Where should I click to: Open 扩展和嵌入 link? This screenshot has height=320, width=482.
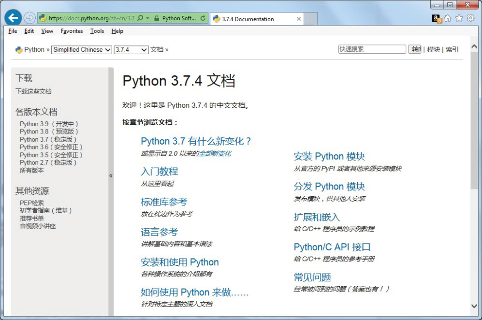317,217
